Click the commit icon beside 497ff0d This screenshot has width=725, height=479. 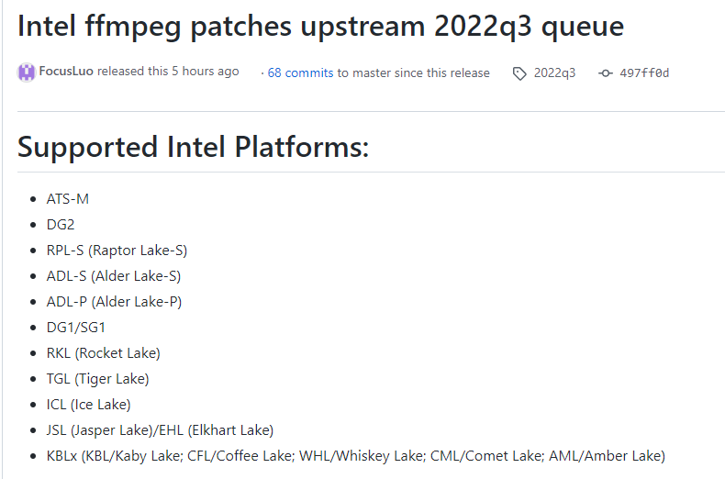coord(606,73)
